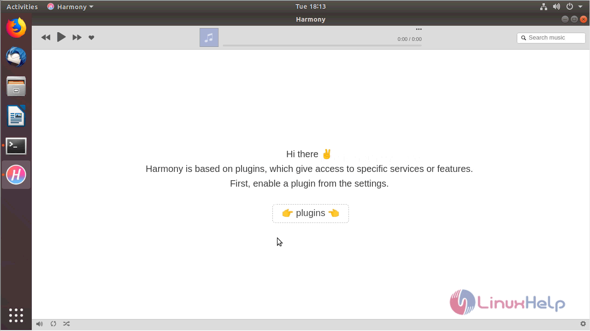The height and width of the screenshot is (331, 590).
Task: Skip back to the previous track
Action: (46, 37)
